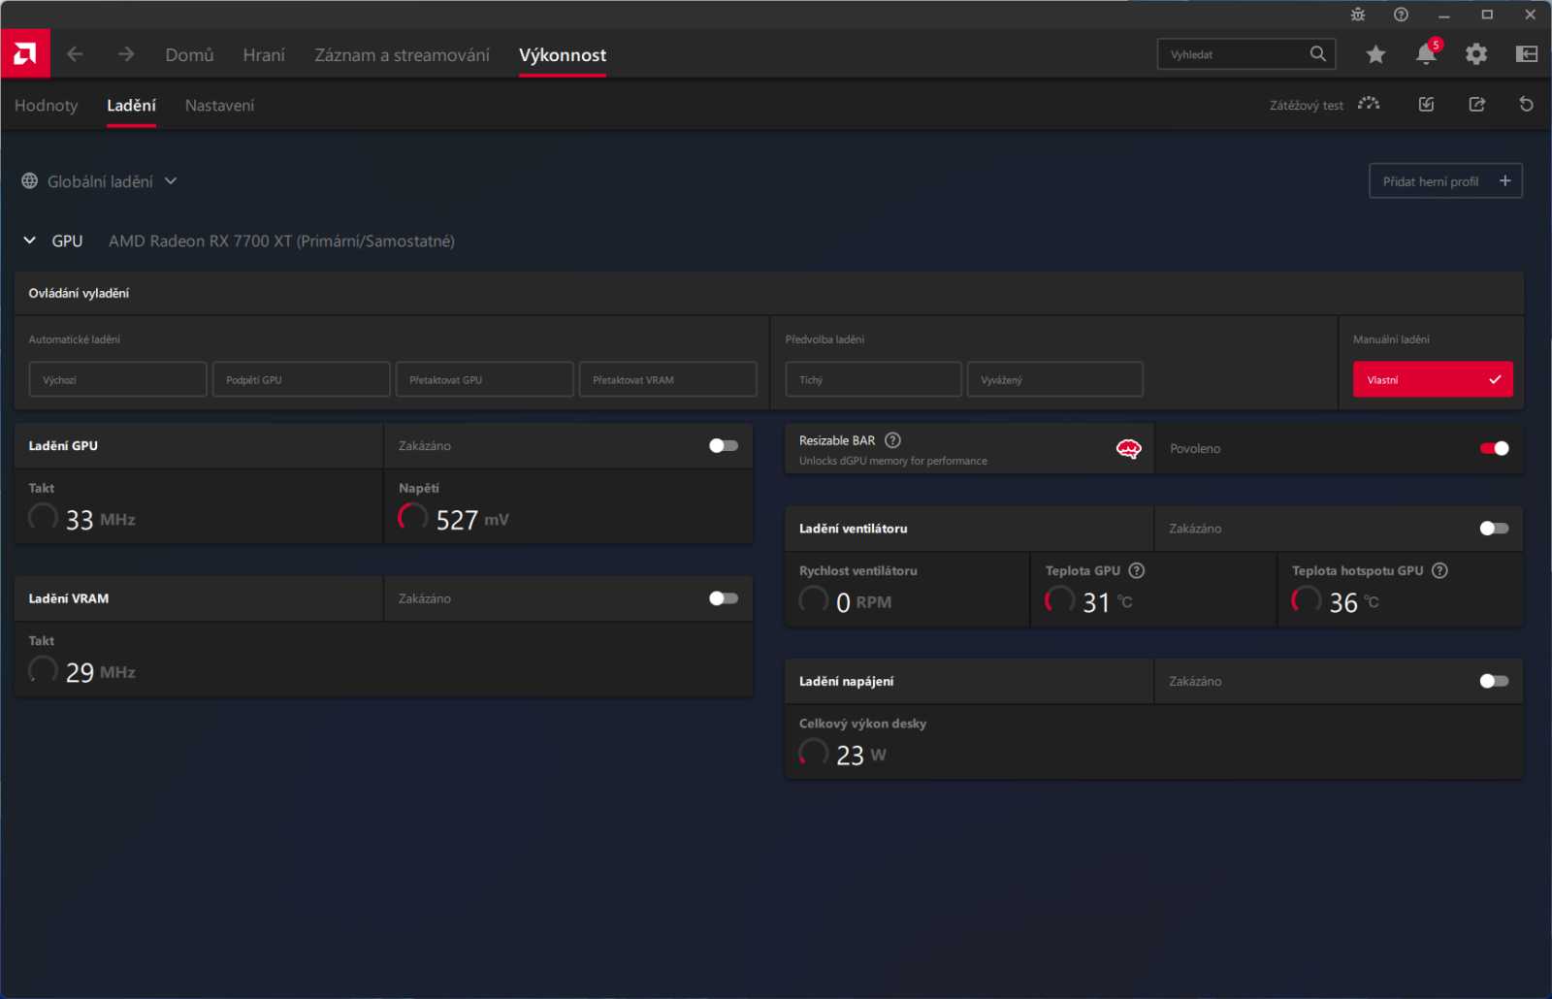Click the 36 °C hotspot temperature value
Image resolution: width=1552 pixels, height=999 pixels.
1353,602
